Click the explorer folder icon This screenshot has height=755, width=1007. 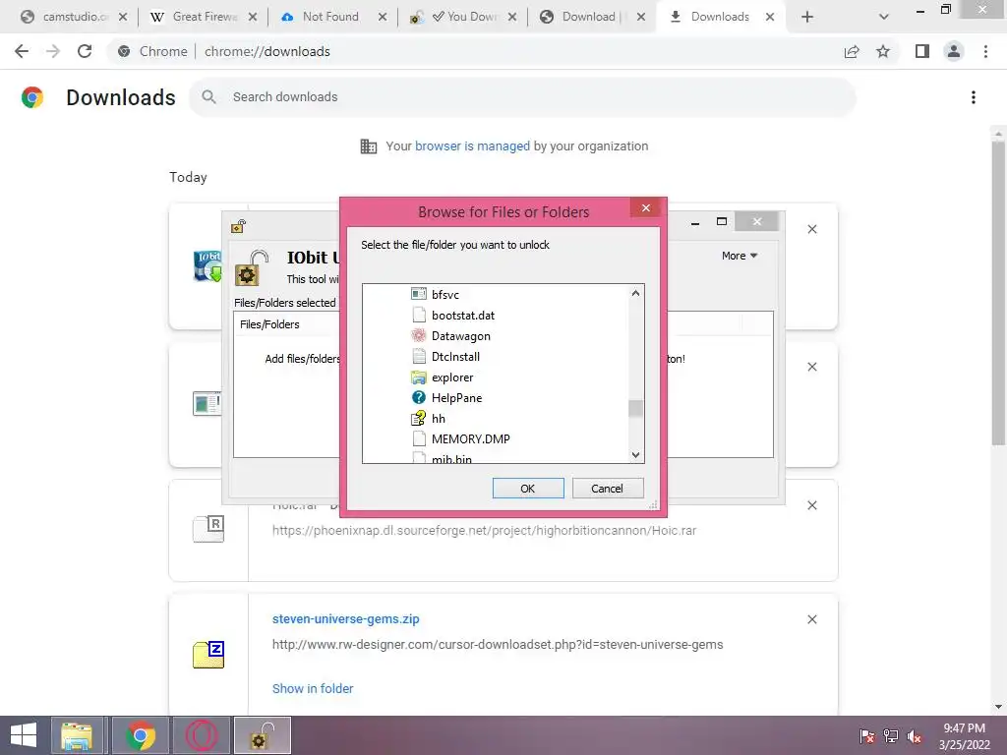pyautogui.click(x=419, y=377)
